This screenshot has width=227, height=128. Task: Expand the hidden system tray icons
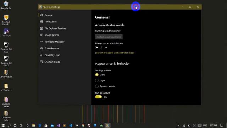click(178, 126)
